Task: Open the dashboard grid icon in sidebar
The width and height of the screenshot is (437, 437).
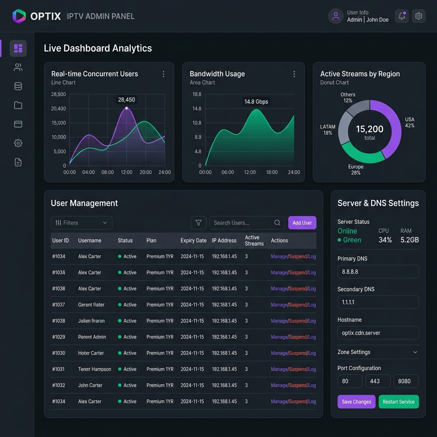Action: point(18,48)
